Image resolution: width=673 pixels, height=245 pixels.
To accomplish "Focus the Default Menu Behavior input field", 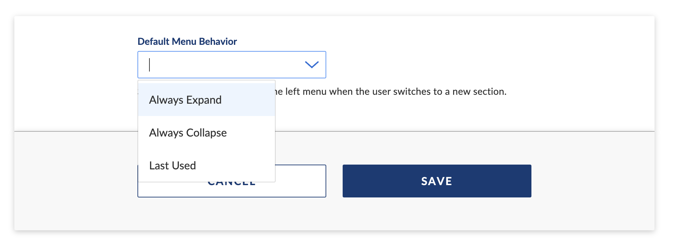I will (232, 65).
